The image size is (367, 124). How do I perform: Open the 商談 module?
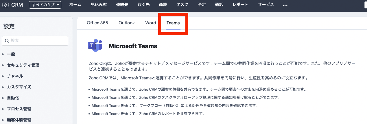pos(163,5)
